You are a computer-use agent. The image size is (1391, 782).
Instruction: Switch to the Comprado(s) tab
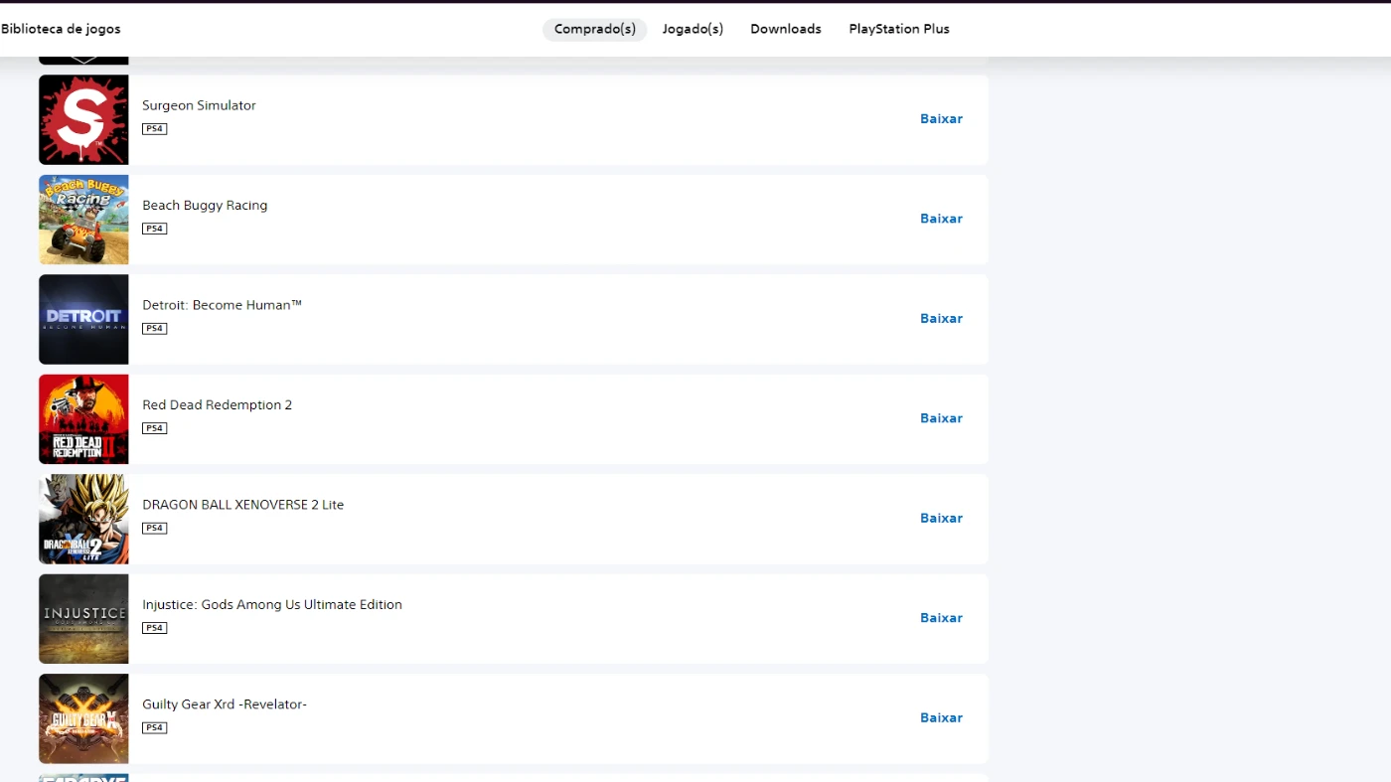point(595,30)
